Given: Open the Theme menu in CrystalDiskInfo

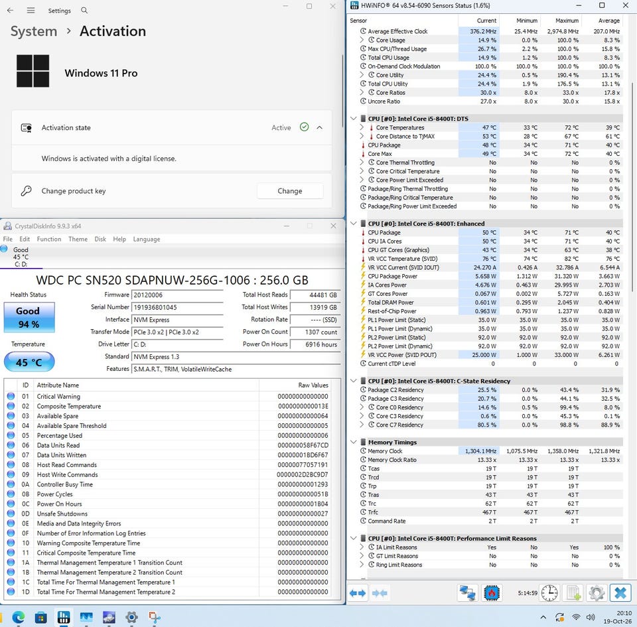Looking at the screenshot, I should [x=78, y=239].
